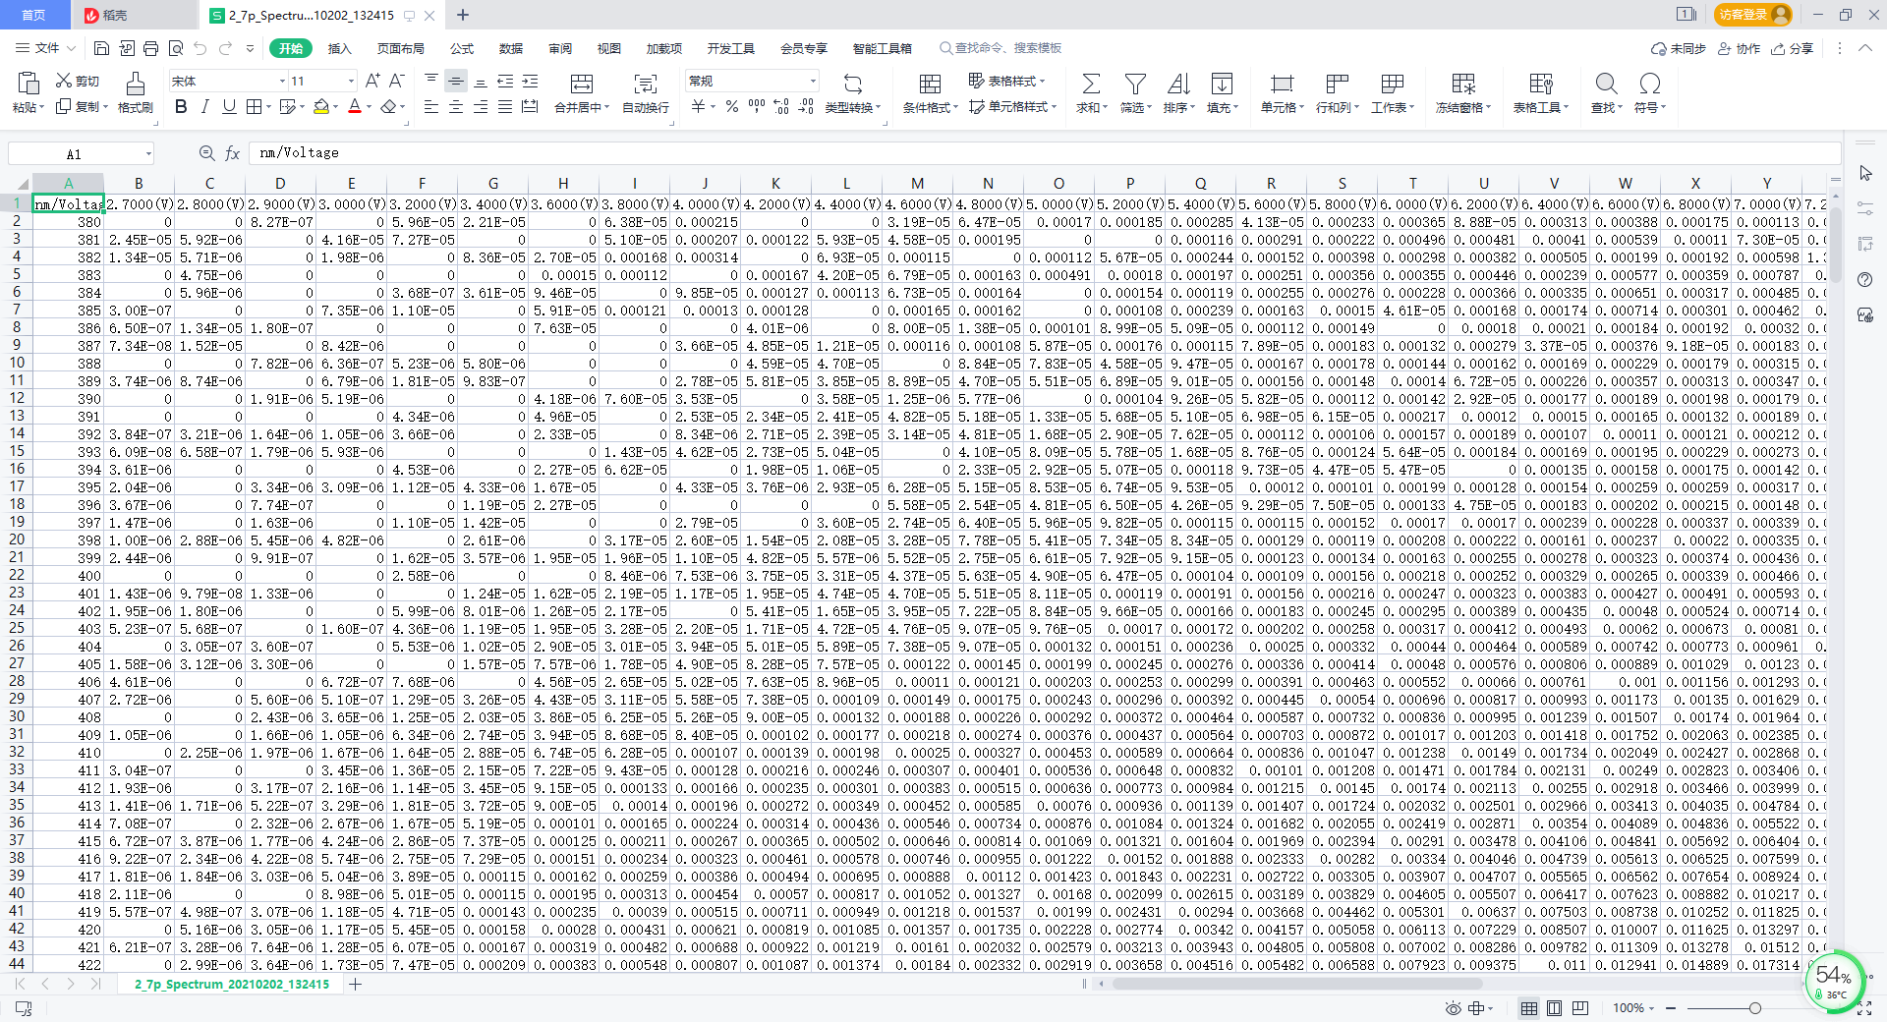Click the insert function fx icon
This screenshot has width=1887, height=1022.
click(x=232, y=153)
